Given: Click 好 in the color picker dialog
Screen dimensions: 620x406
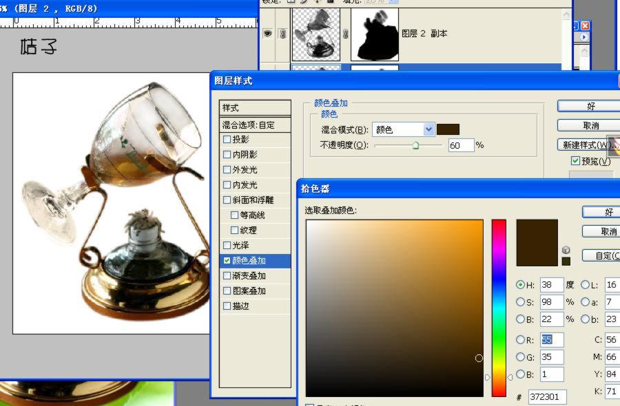Looking at the screenshot, I should [601, 212].
